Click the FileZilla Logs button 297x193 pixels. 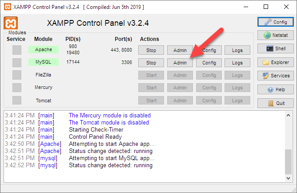pos(237,75)
